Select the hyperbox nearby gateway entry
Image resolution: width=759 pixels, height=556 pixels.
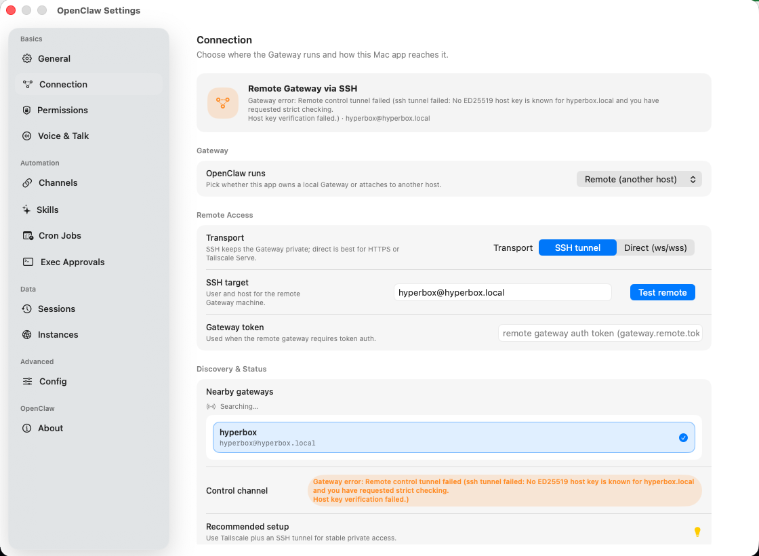coord(454,437)
